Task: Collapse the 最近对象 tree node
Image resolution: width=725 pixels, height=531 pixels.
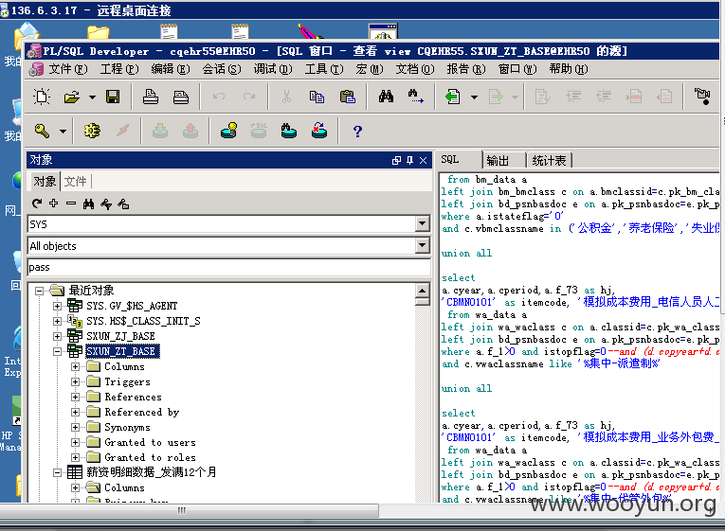Action: 40,291
